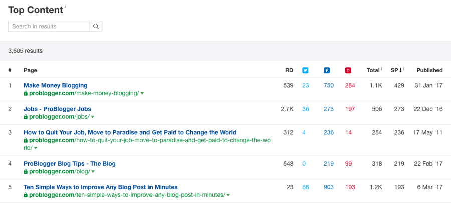The width and height of the screenshot is (451, 204).
Task: Click Pinterest count 193 for Ten Simple Ways
Action: (350, 187)
